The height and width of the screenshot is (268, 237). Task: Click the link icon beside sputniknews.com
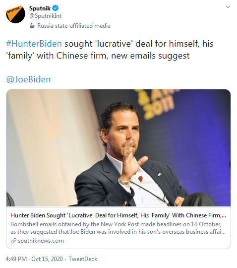click(13, 241)
